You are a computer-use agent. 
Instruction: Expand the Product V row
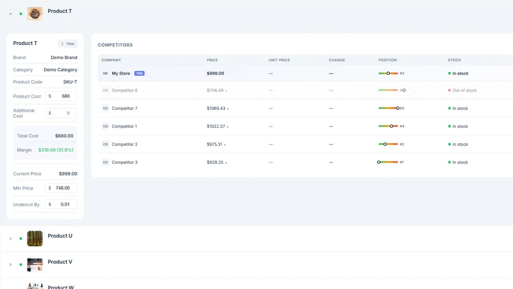(10, 265)
